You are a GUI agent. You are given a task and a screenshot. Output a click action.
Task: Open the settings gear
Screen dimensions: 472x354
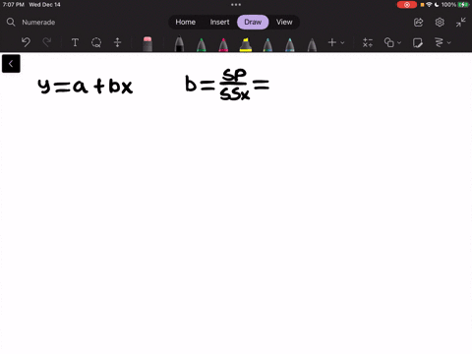pos(440,23)
